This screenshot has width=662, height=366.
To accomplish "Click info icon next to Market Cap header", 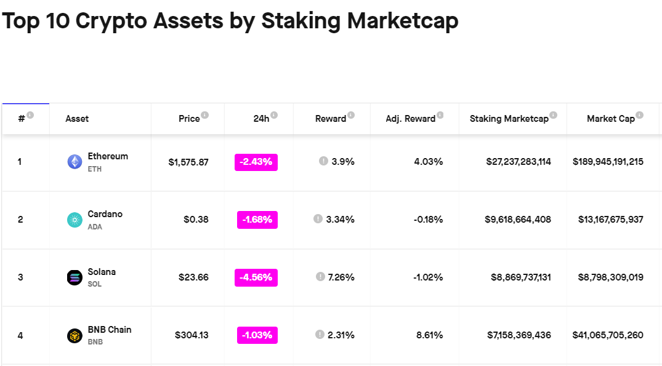I will (x=640, y=115).
